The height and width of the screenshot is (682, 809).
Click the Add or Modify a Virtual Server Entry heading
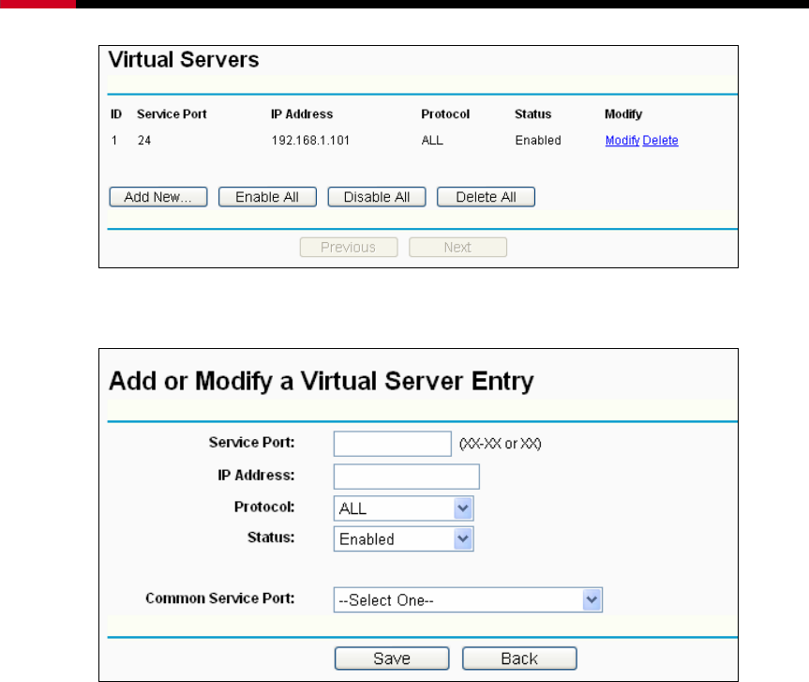pyautogui.click(x=321, y=382)
